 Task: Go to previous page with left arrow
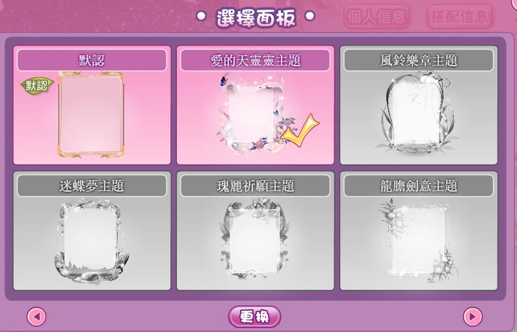point(36,317)
